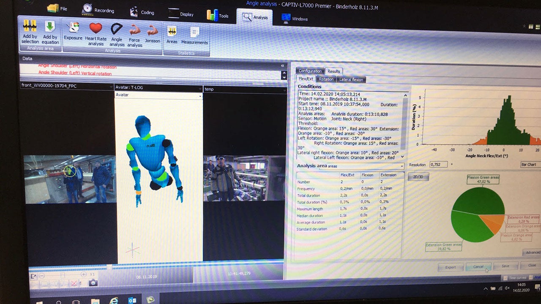Click the detach timeline icon
The height and width of the screenshot is (304, 541).
click(34, 276)
